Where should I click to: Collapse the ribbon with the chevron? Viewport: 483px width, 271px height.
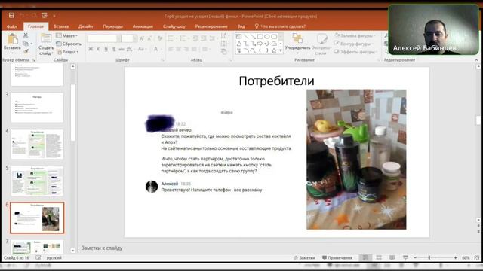(476, 60)
